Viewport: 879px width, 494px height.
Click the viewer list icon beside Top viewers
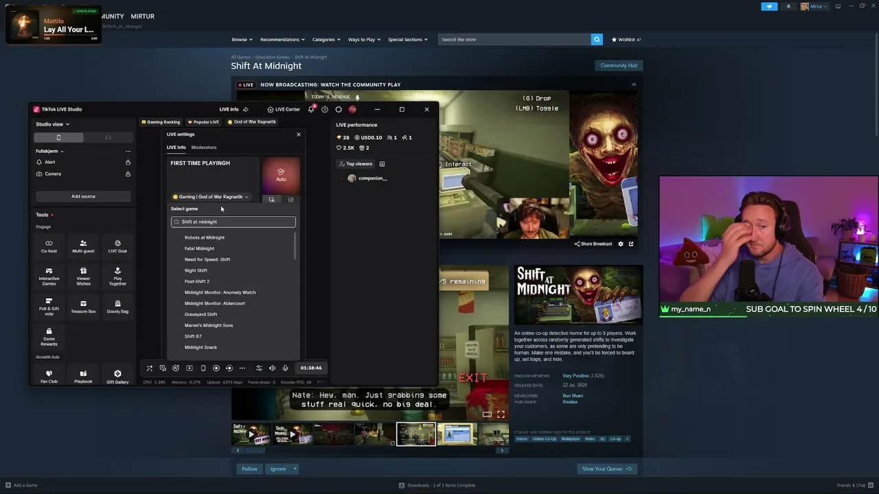pyautogui.click(x=382, y=164)
